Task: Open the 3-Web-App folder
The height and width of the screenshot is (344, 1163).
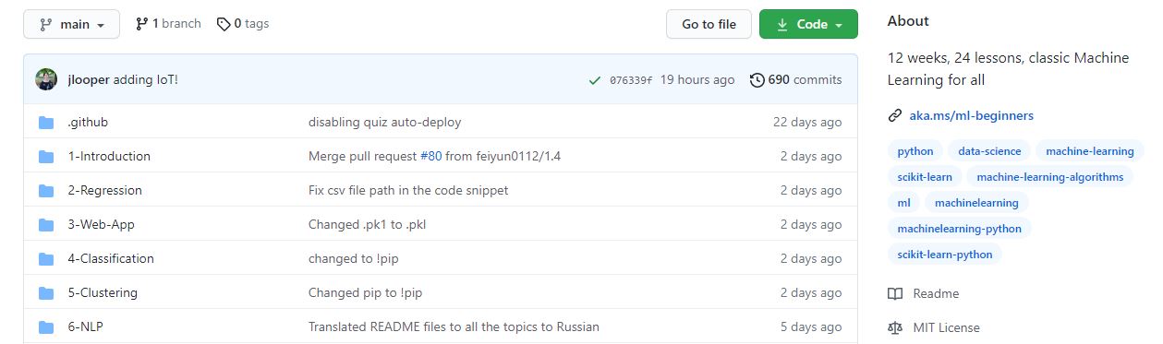Action: click(101, 225)
